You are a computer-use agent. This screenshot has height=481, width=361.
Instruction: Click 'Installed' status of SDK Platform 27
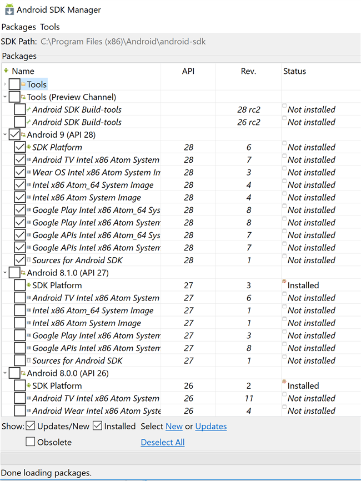tap(303, 285)
